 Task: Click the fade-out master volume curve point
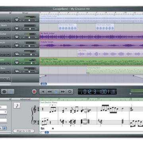[133, 75]
